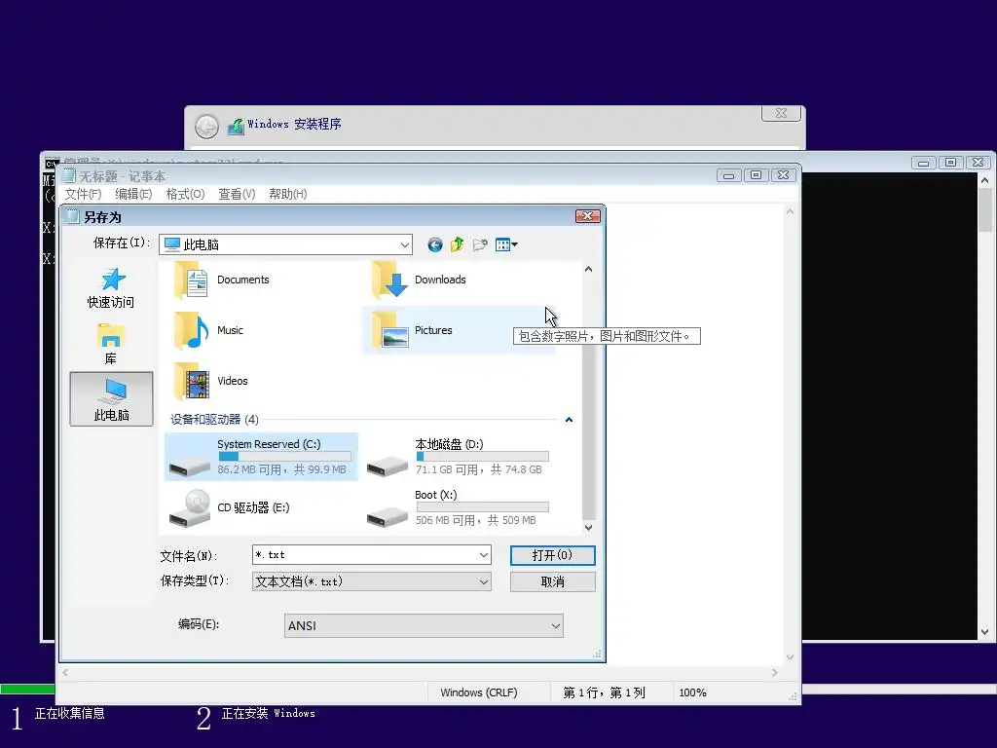
Task: Click the 设备和驱动器 (4) group header
Action: click(x=214, y=420)
